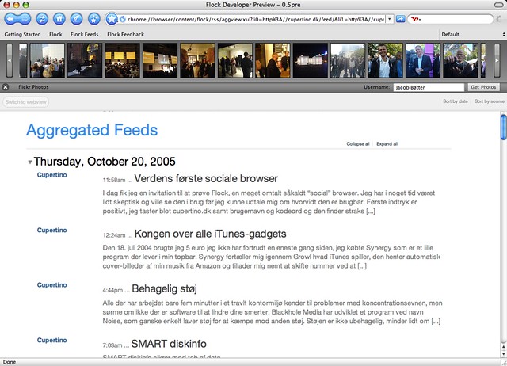
Task: Click Cupertino source beside iTunes-gadgets post
Action: 51,231
